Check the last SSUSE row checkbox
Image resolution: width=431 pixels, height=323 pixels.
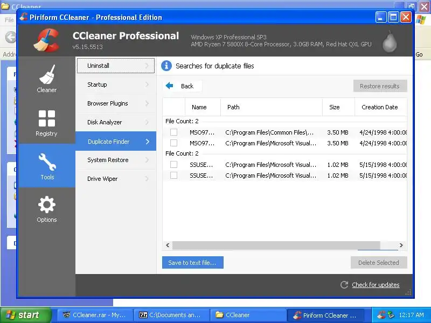[173, 175]
